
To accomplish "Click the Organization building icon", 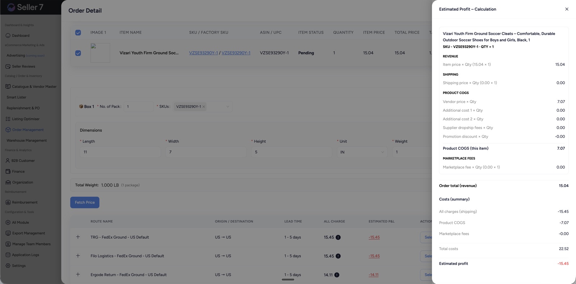I will 8,182.
